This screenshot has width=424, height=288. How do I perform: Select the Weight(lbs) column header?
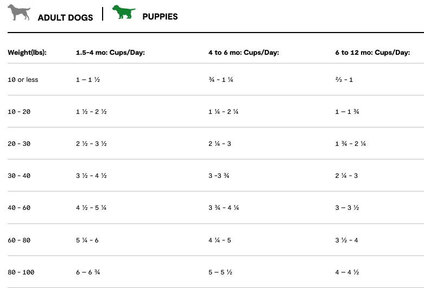(x=27, y=53)
